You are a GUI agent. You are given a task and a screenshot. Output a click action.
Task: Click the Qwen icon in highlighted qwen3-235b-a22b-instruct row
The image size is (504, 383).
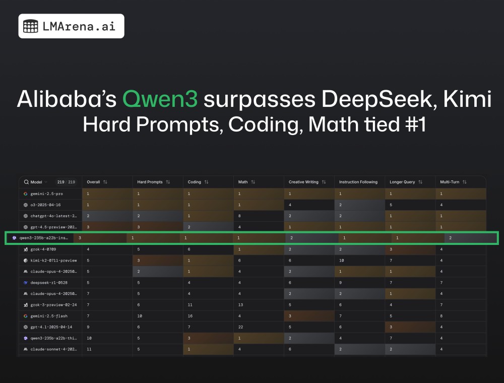tap(14, 237)
